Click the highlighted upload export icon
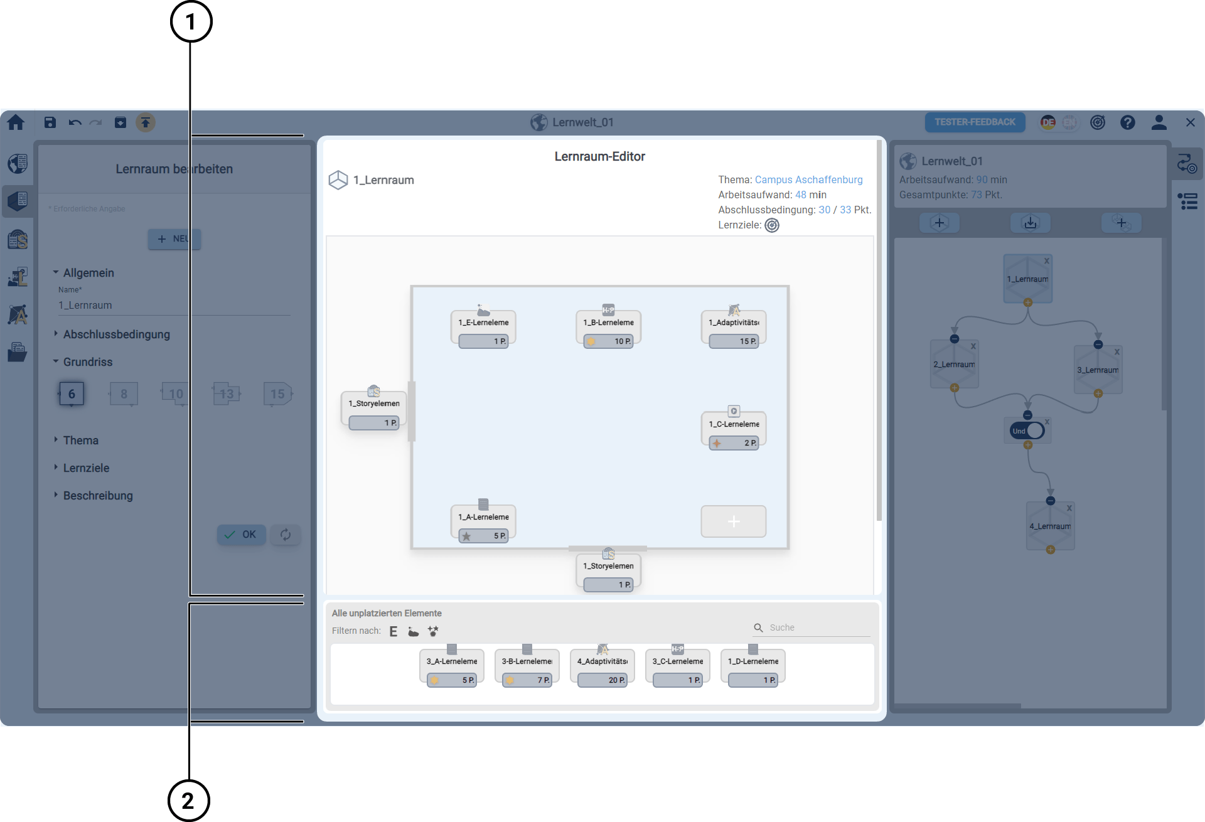The image size is (1205, 822). 146,122
